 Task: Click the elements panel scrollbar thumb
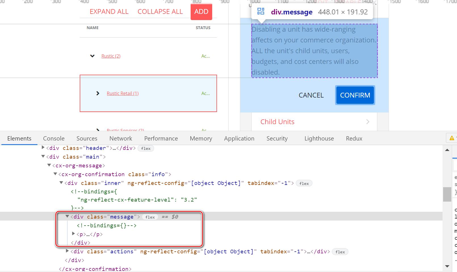[447, 194]
